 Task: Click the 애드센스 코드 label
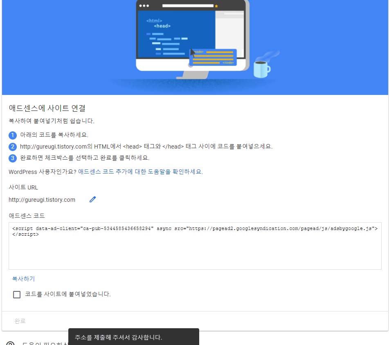27,215
